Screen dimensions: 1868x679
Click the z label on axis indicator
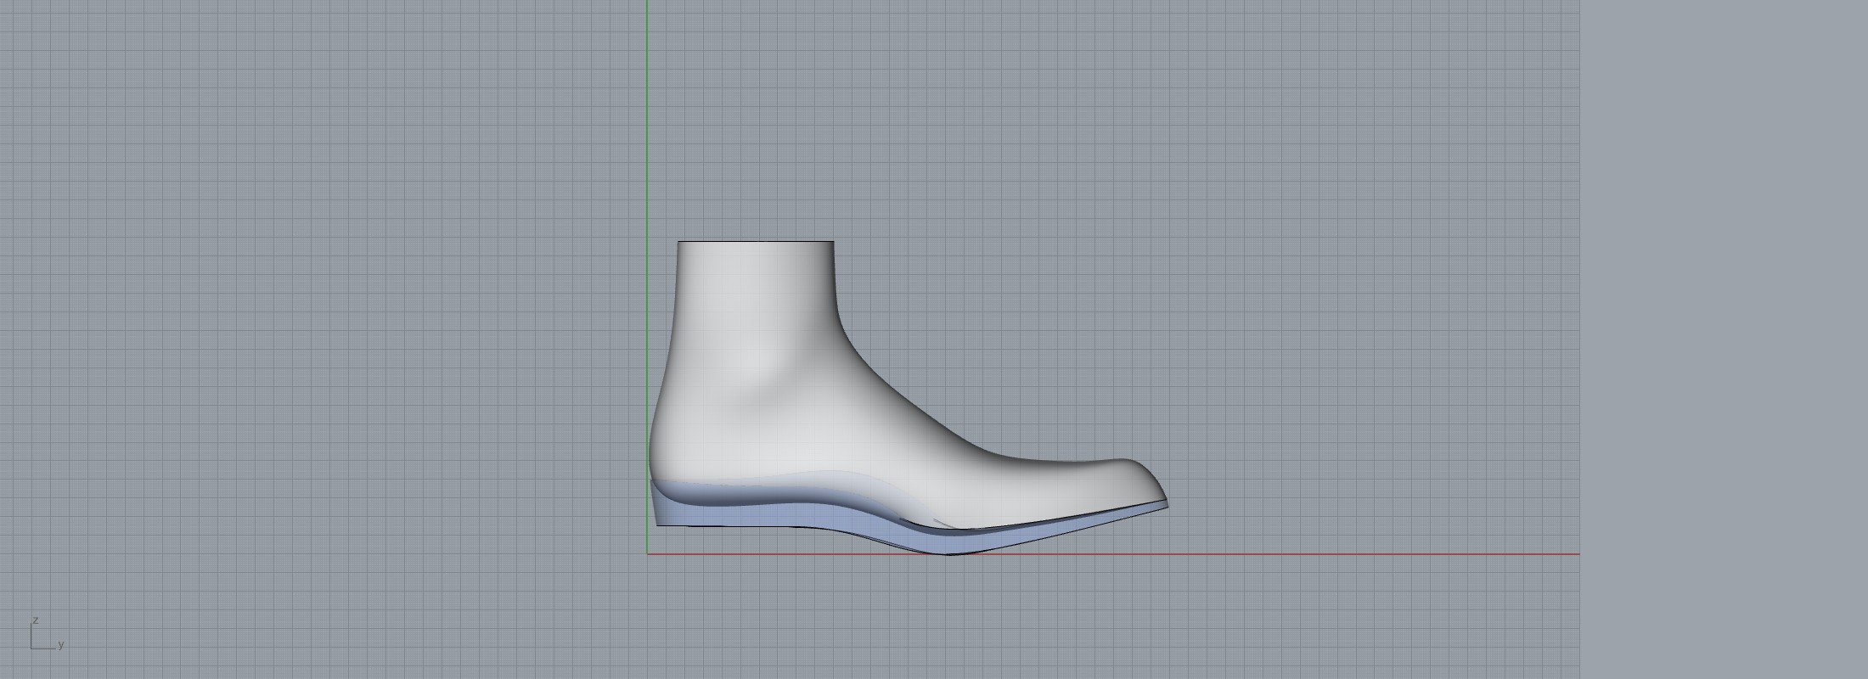click(36, 620)
